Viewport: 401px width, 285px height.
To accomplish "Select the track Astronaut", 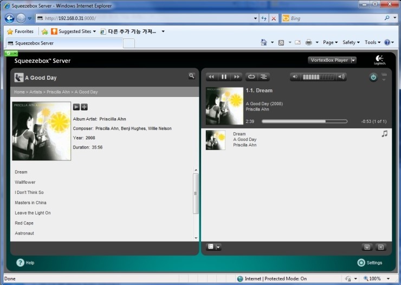I will pos(24,234).
